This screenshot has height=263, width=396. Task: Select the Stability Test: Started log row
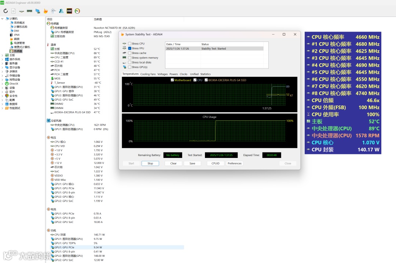point(214,48)
